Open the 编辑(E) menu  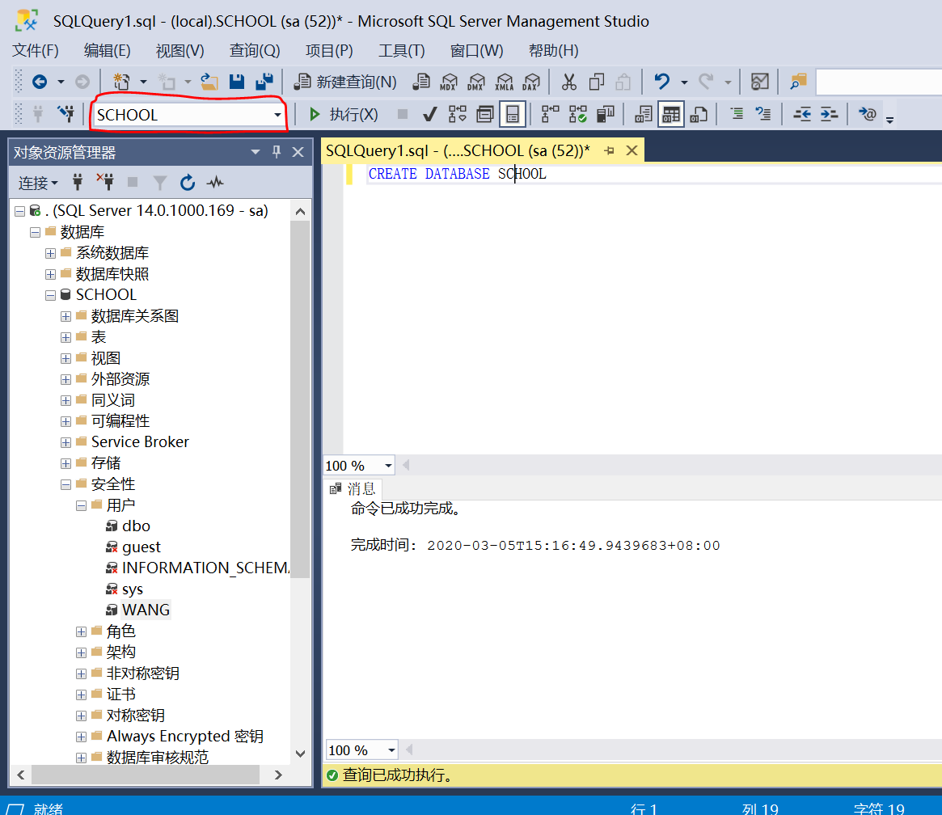pos(107,50)
